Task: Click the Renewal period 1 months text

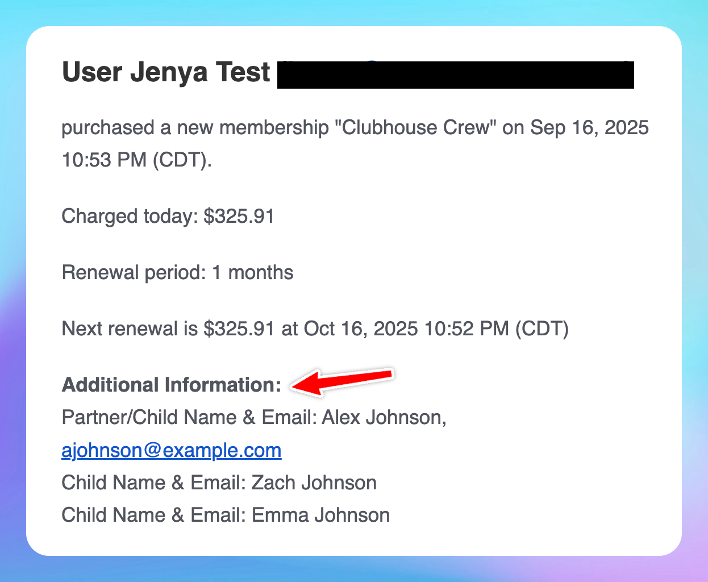Action: (x=177, y=273)
